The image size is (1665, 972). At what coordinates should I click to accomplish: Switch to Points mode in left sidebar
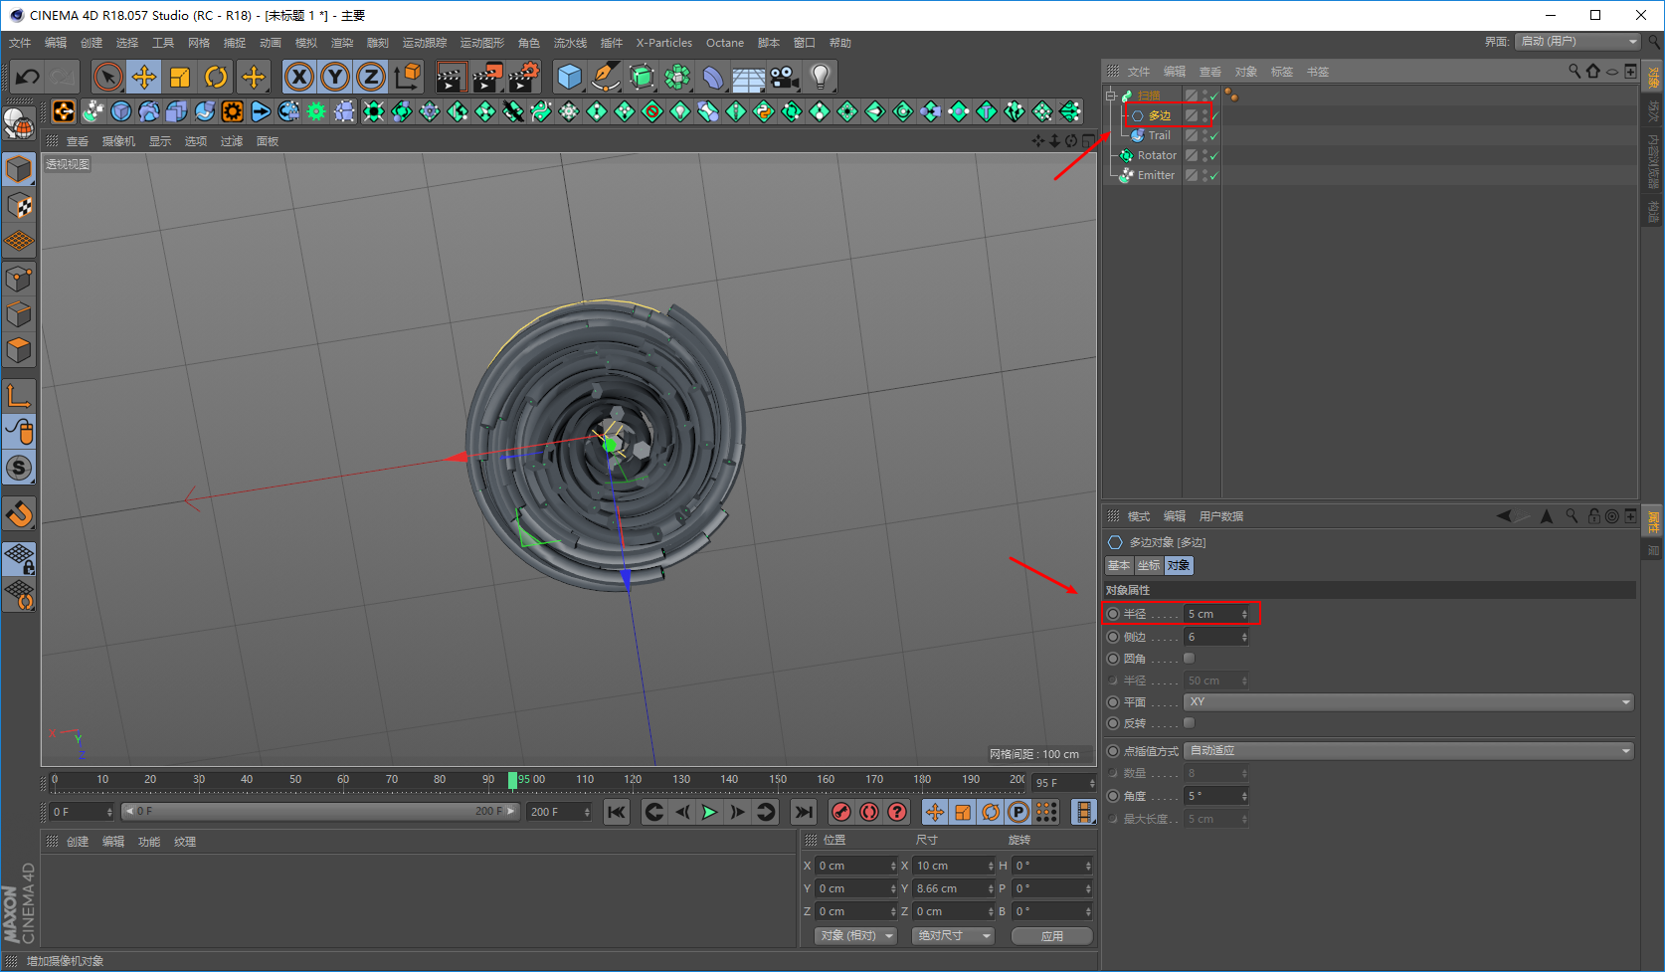click(x=19, y=279)
